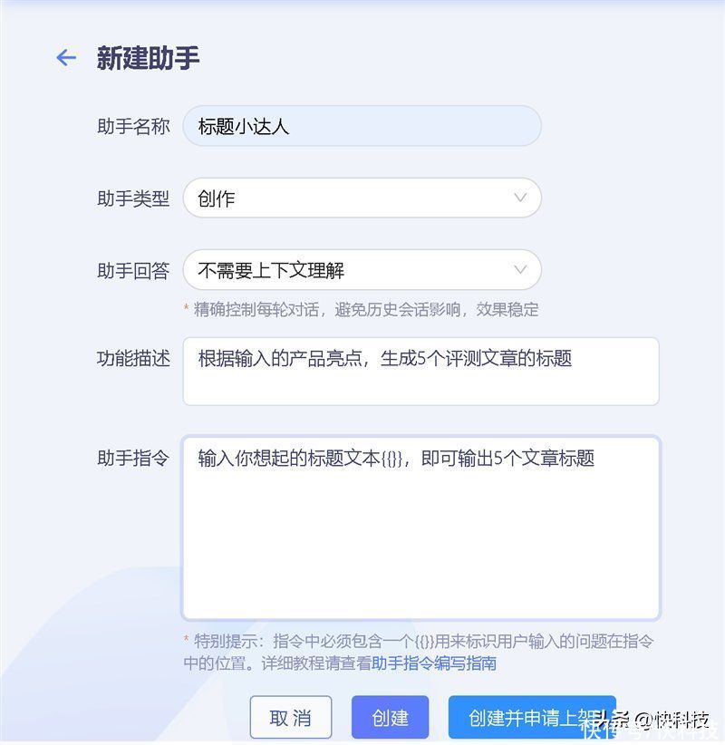The image size is (725, 745).
Task: Select the 助手类型 field label
Action: [133, 198]
